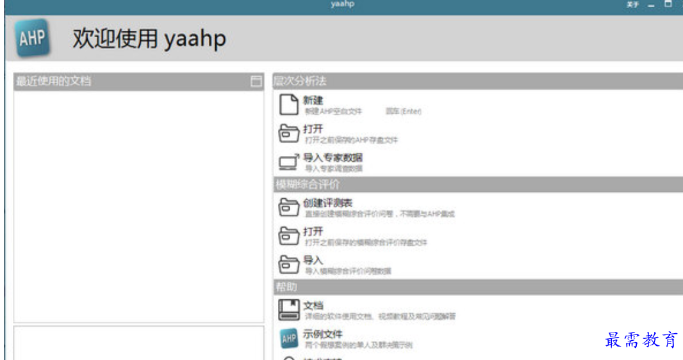Click the 文档 help documents icon
683x360 pixels.
289,309
